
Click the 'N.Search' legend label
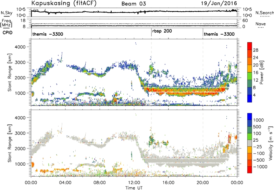pos(265,13)
